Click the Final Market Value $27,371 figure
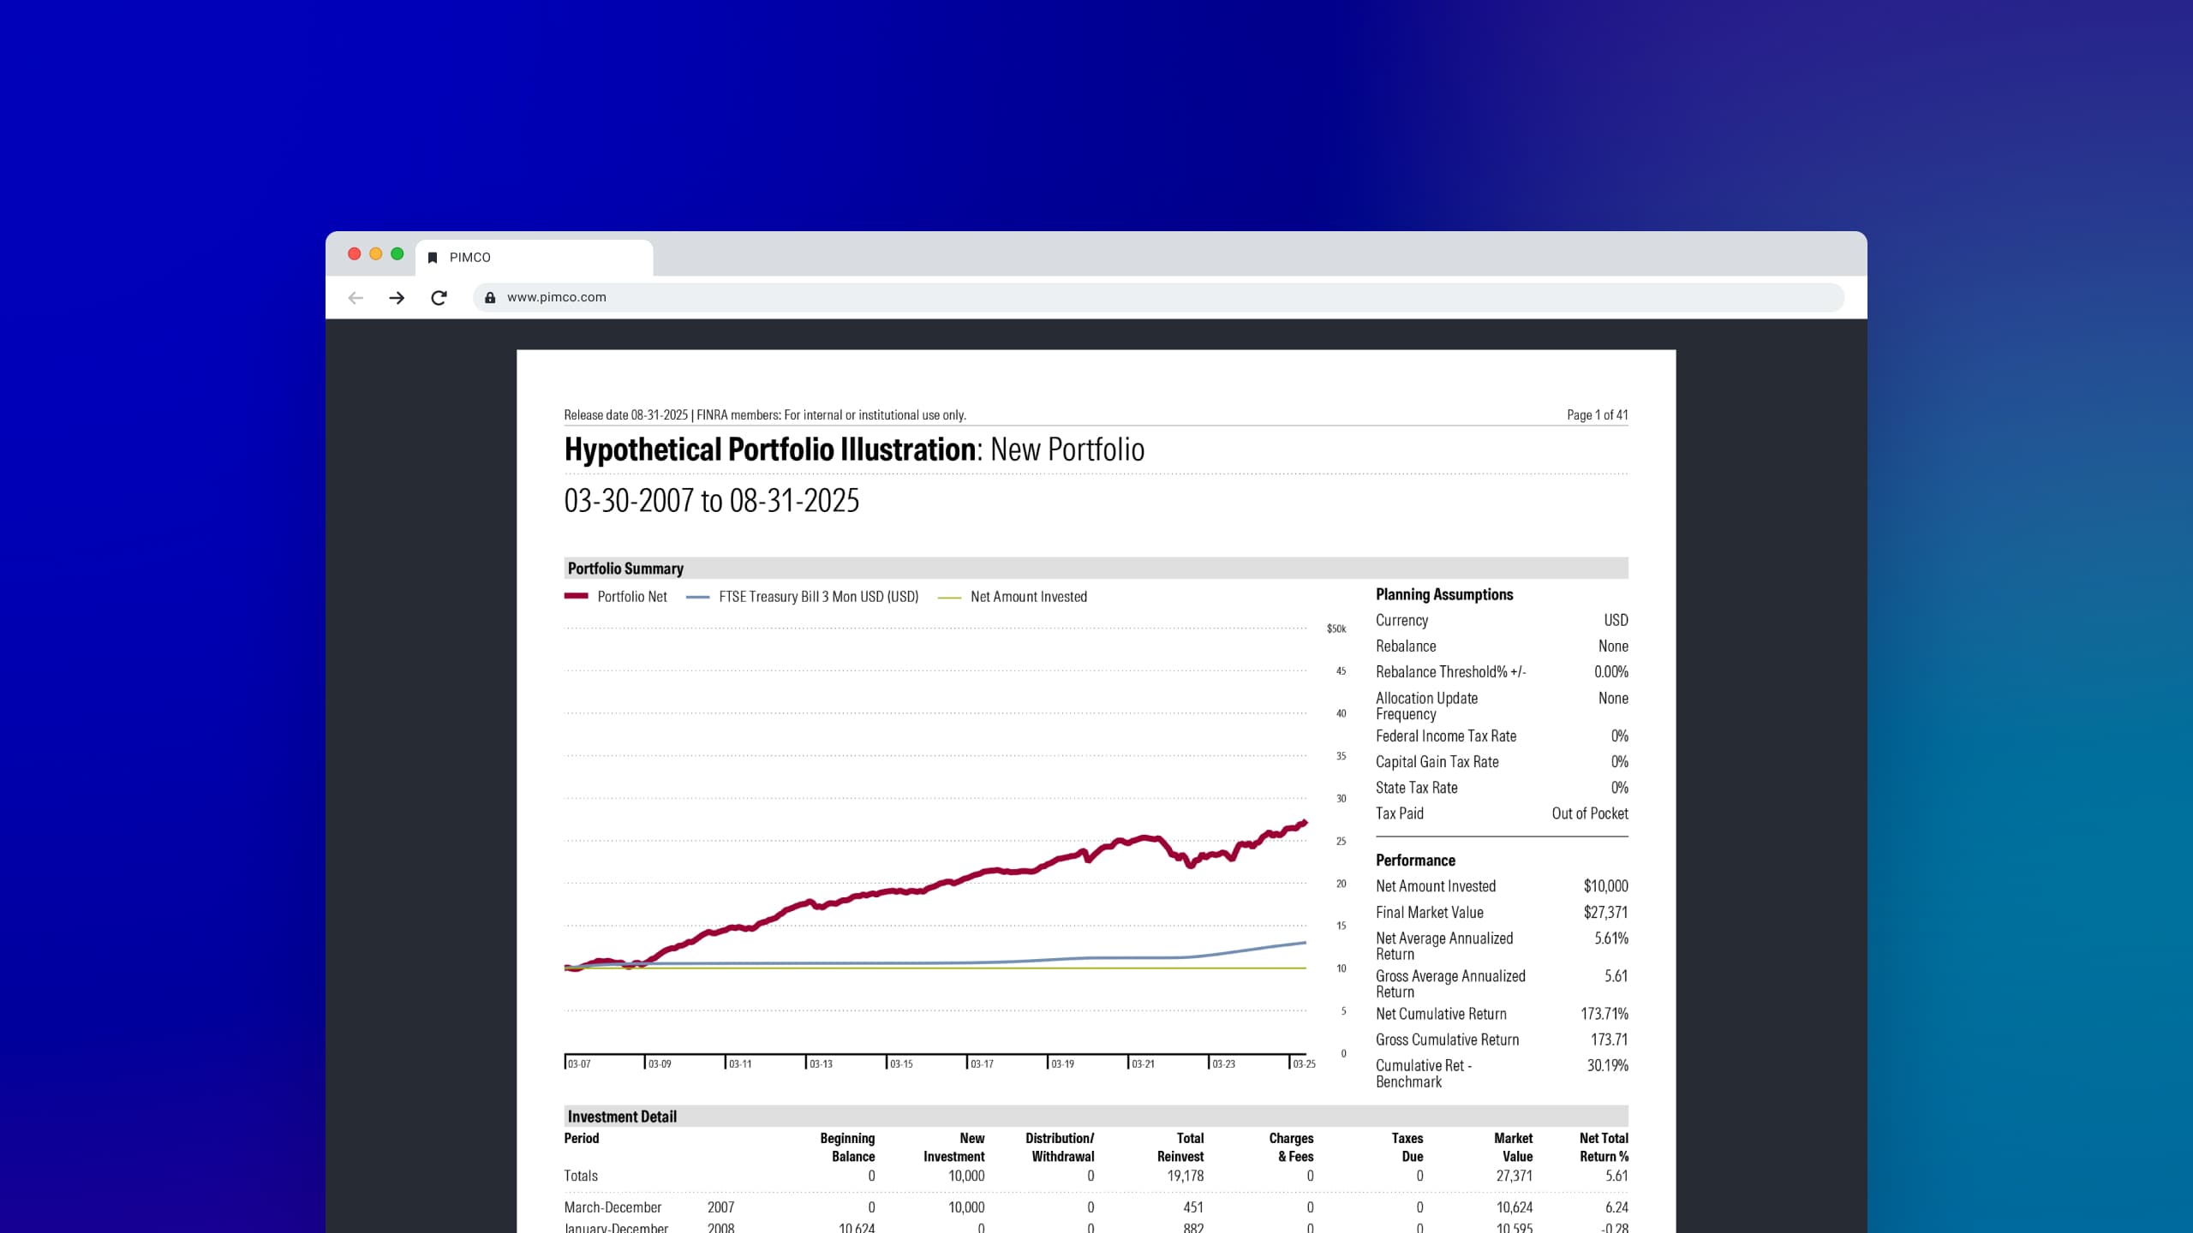Screen dimensions: 2193x1233 (x=1604, y=913)
